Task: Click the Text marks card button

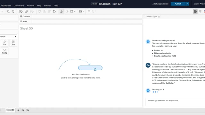Action: [x=13, y=43]
